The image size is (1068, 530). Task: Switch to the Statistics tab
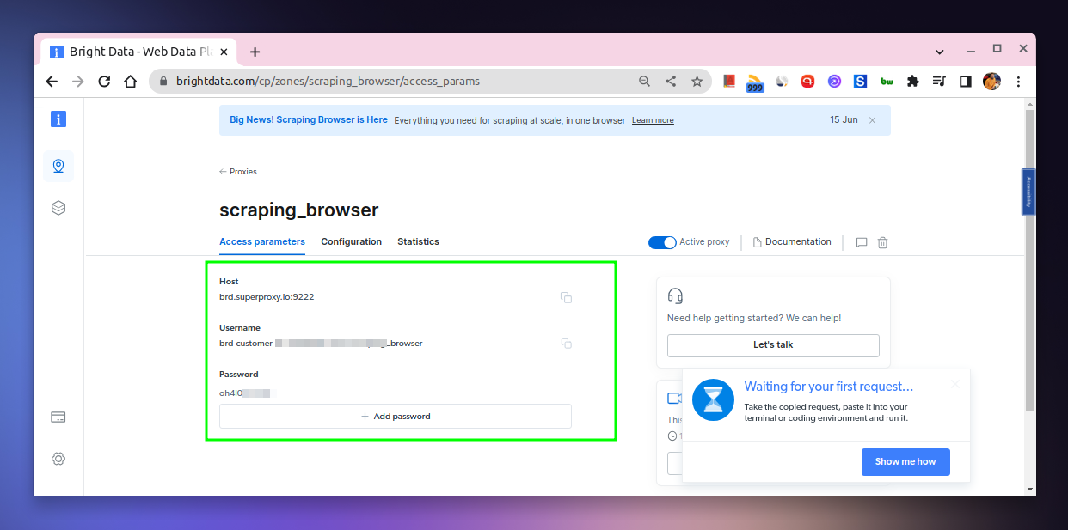tap(418, 242)
